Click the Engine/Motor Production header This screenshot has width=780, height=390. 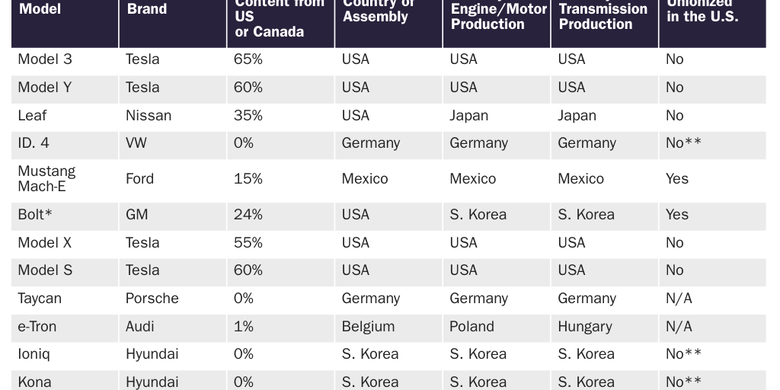click(498, 16)
